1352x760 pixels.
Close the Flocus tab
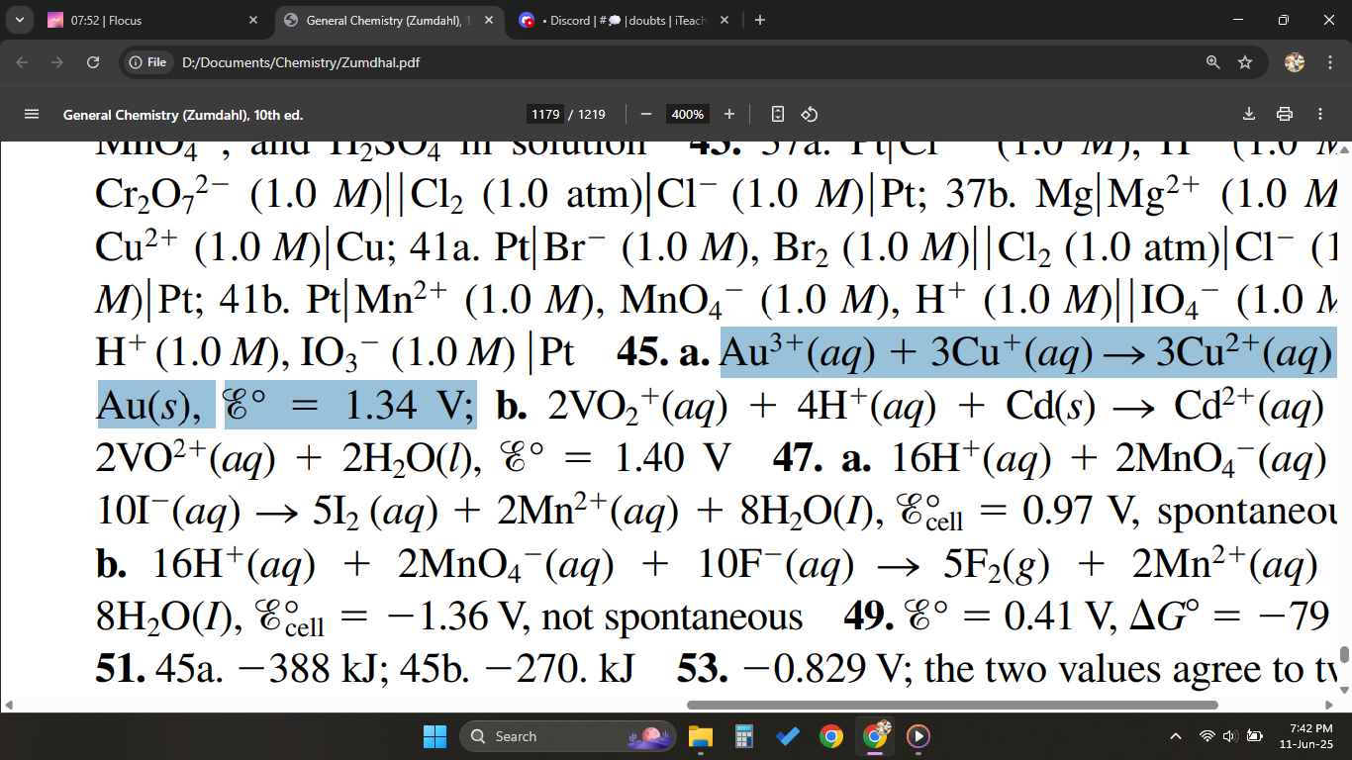tap(252, 20)
